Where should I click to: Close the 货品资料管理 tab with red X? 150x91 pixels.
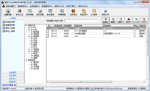(15, 85)
